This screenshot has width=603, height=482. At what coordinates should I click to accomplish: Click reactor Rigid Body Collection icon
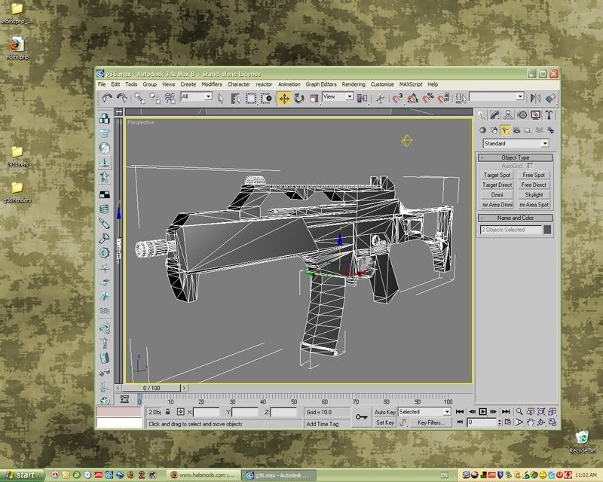[104, 118]
